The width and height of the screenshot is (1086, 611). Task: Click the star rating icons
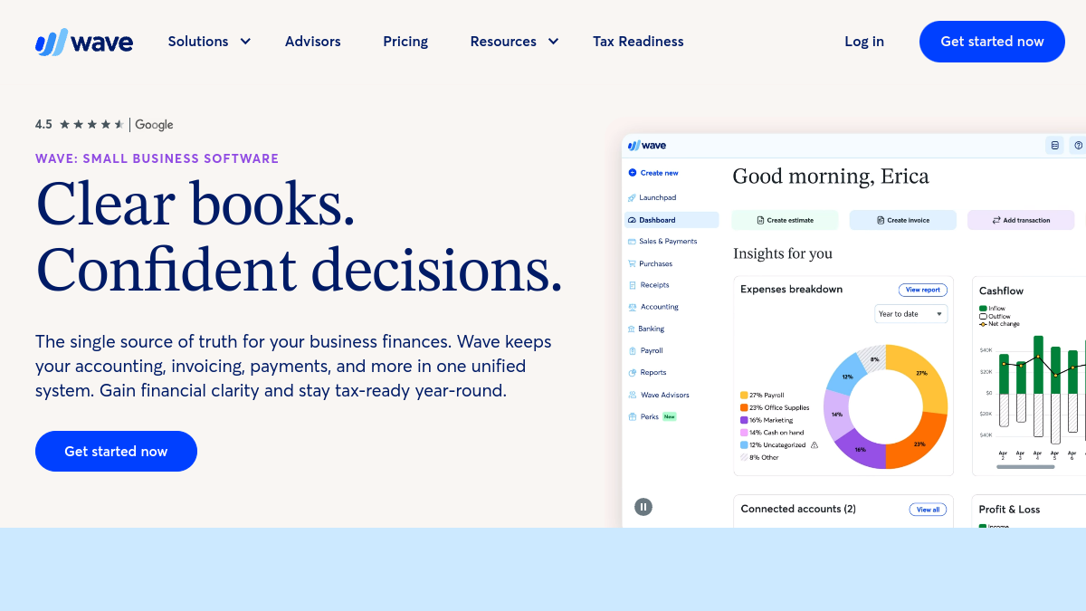pos(91,125)
